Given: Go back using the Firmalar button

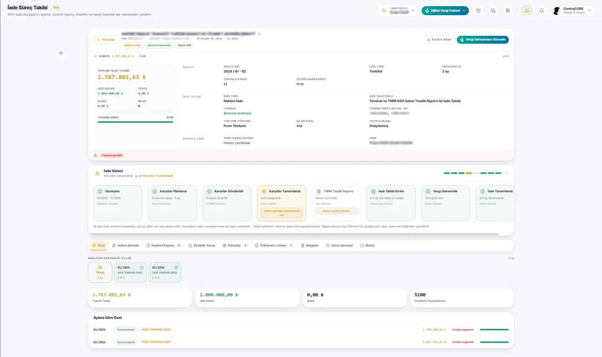Looking at the screenshot, I should point(106,40).
